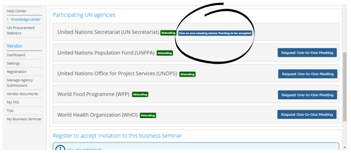351x153 pixels.
Task: Open vendor Settings menu item
Action: (13, 63)
